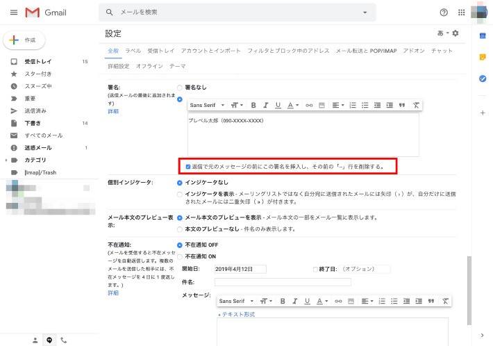Select 本文のプレビューなし radio button
Screen dimensions: 493x346
[x=180, y=229]
